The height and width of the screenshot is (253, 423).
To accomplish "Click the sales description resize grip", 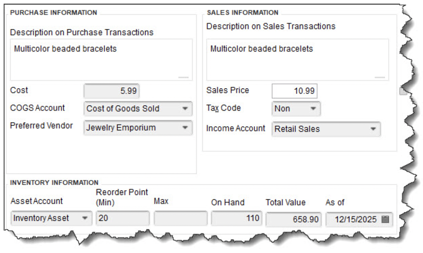I will (x=380, y=77).
